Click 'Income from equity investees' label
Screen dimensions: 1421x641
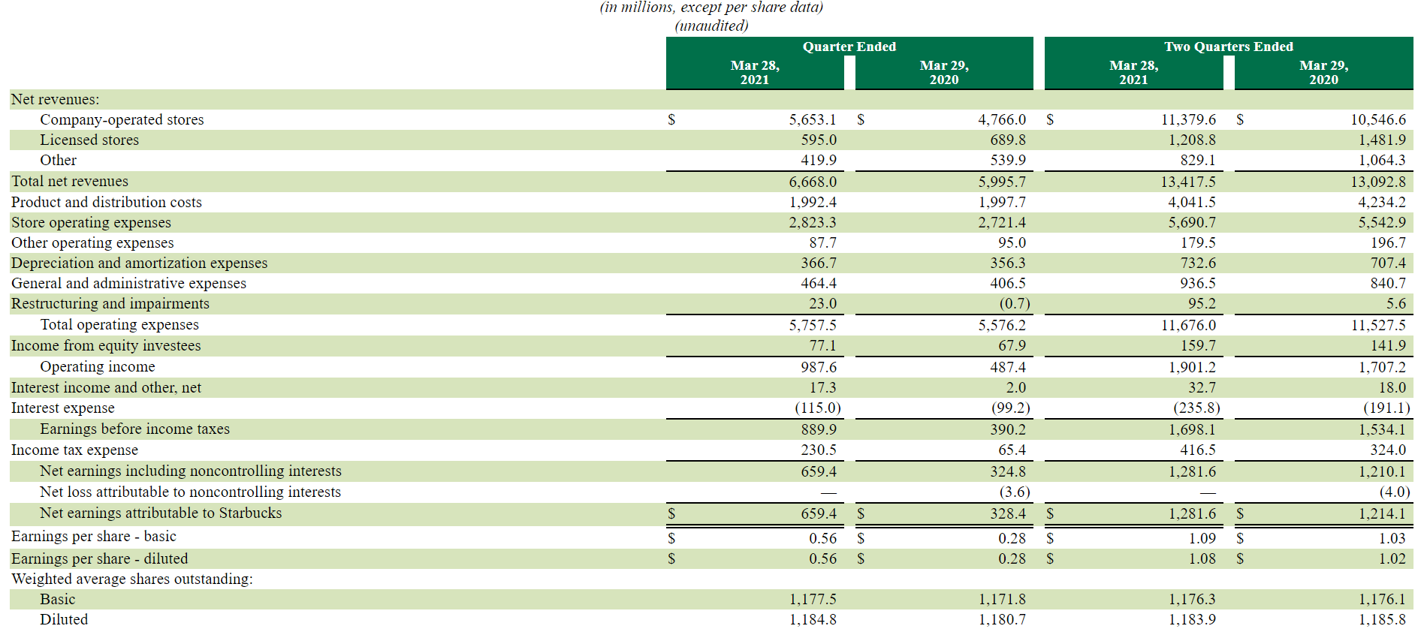point(106,345)
